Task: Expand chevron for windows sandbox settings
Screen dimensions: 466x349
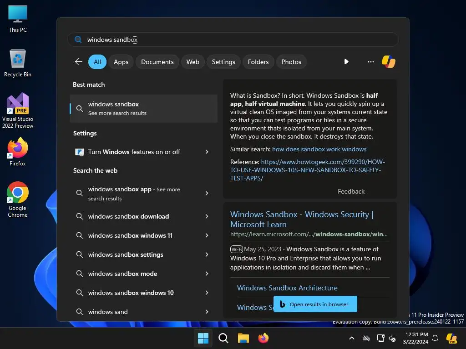Action: coord(207,254)
